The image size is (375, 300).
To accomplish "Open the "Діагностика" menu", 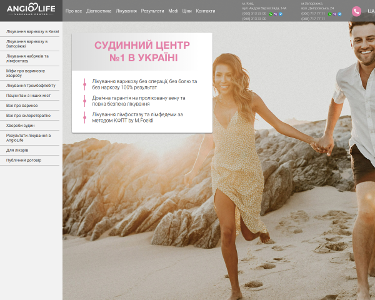I will [99, 11].
